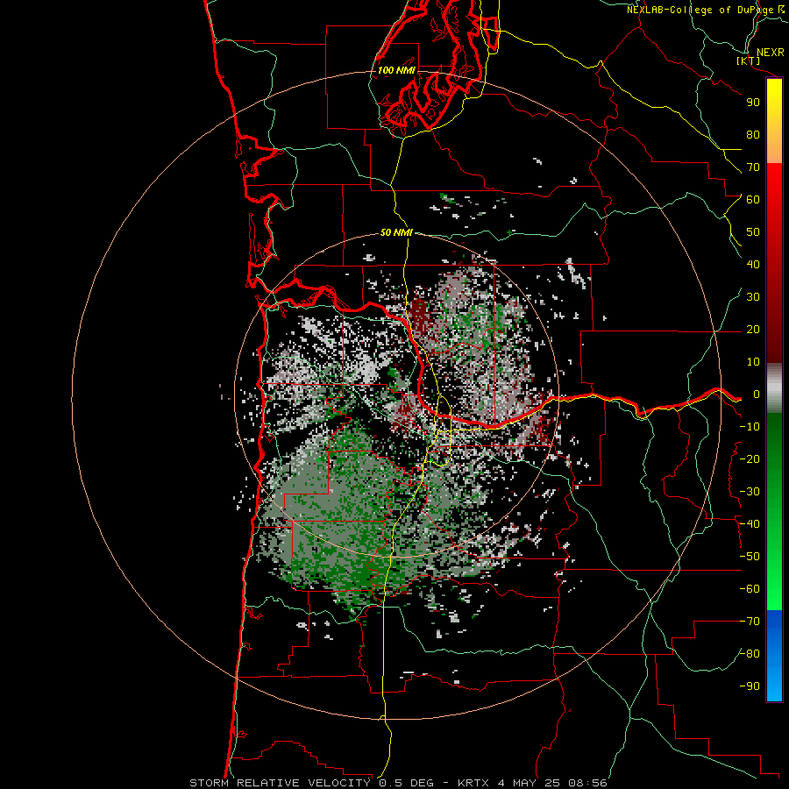Click the 50 value on velocity scale

(x=753, y=232)
